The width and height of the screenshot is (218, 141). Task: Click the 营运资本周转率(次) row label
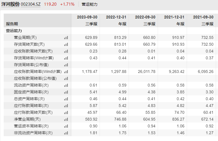31,126
